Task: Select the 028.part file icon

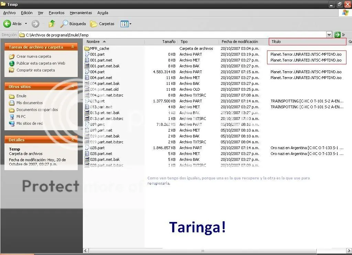Action: click(x=87, y=147)
